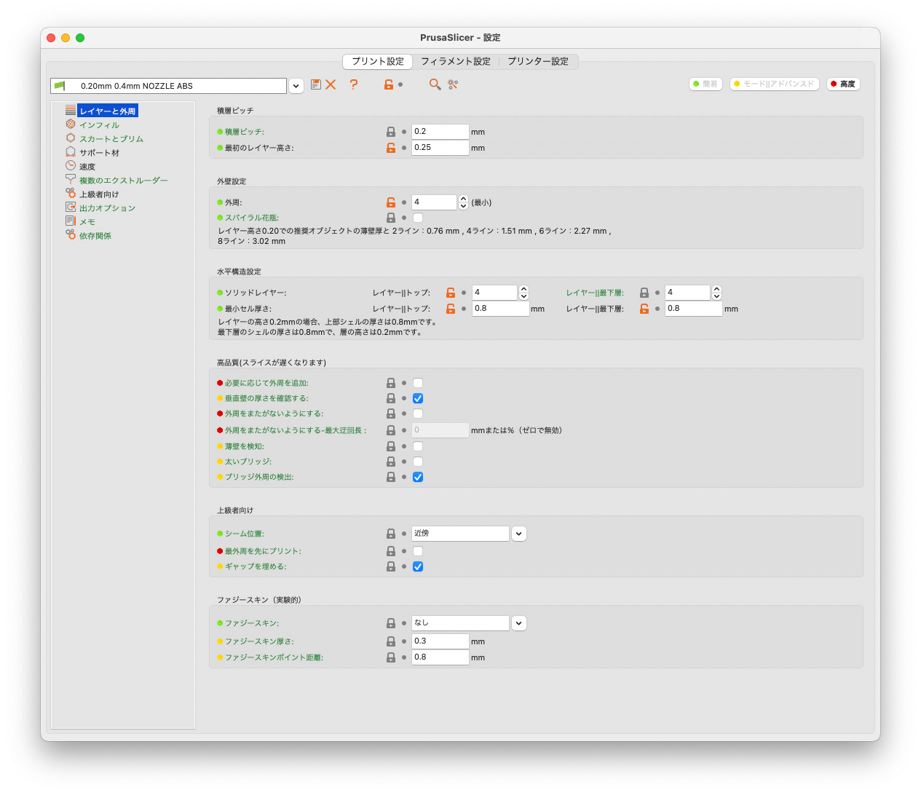Open 複数のエクストルーダー page
This screenshot has height=795, width=921.
pyautogui.click(x=124, y=180)
